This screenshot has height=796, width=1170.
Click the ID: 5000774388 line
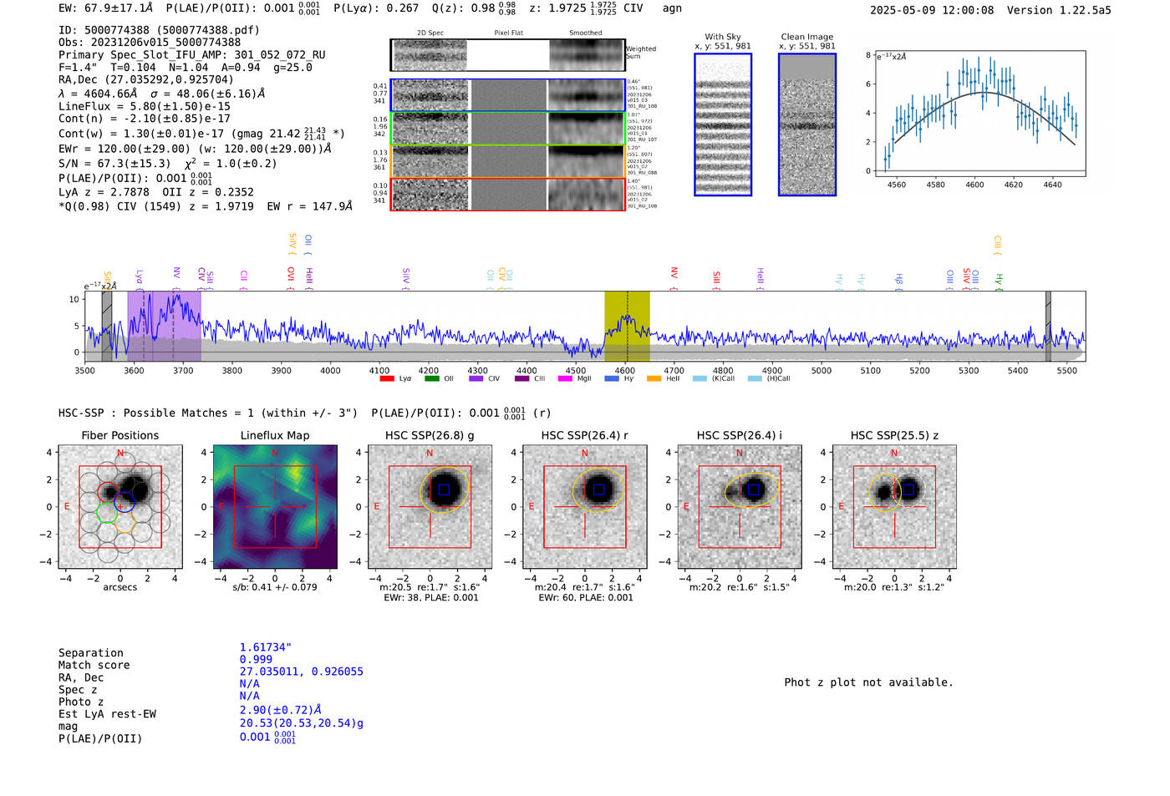pos(159,30)
